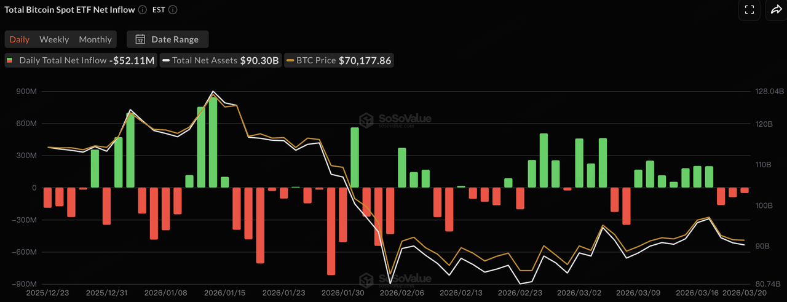The image size is (787, 302).
Task: Click info icon beside chart title
Action: 142,10
